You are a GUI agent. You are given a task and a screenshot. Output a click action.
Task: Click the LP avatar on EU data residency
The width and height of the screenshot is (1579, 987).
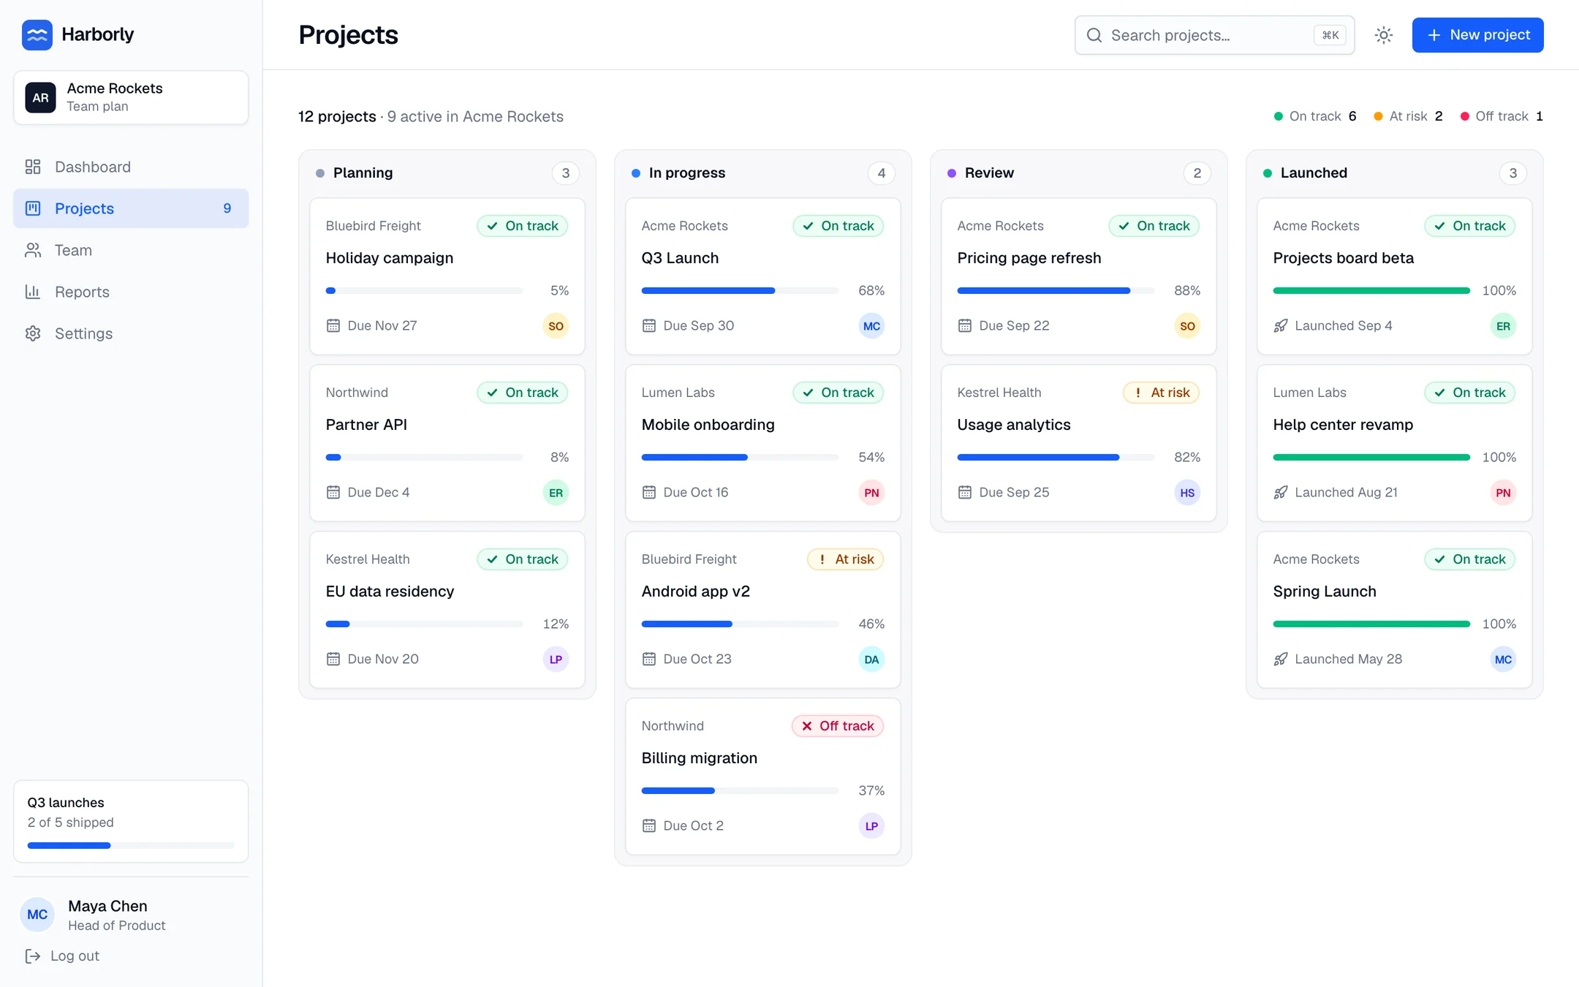pyautogui.click(x=556, y=659)
